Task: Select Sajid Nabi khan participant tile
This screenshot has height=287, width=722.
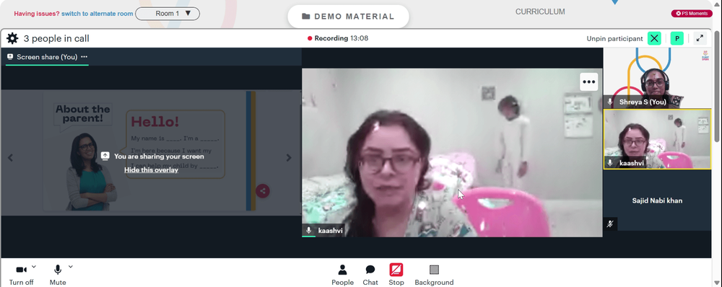Action: [657, 200]
